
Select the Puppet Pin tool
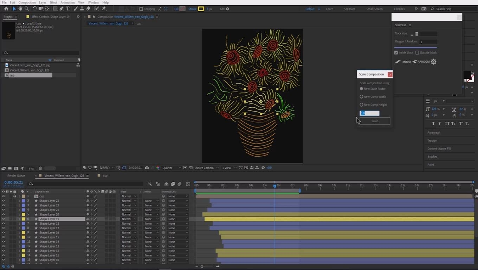coord(104,9)
